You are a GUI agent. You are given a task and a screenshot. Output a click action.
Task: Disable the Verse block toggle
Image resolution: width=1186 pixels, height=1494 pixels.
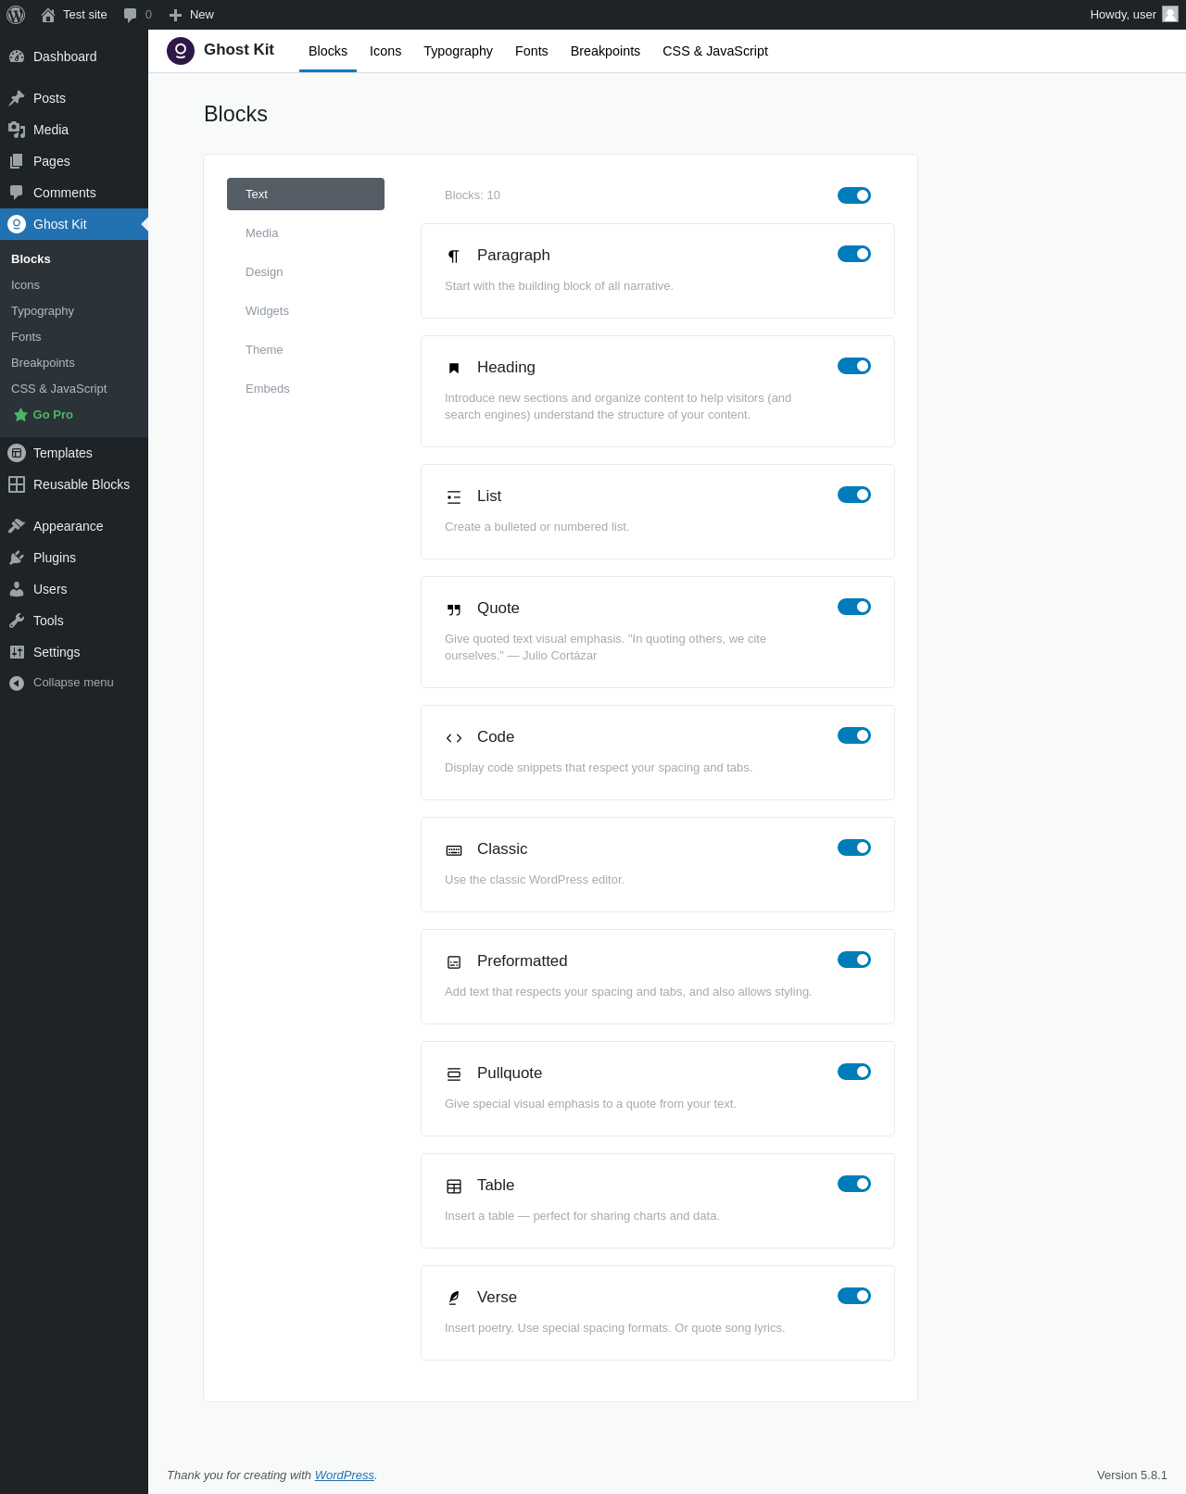pos(854,1296)
